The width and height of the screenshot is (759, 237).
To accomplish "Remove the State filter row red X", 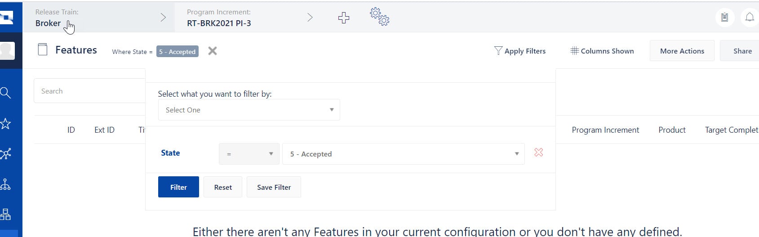I will pyautogui.click(x=538, y=152).
